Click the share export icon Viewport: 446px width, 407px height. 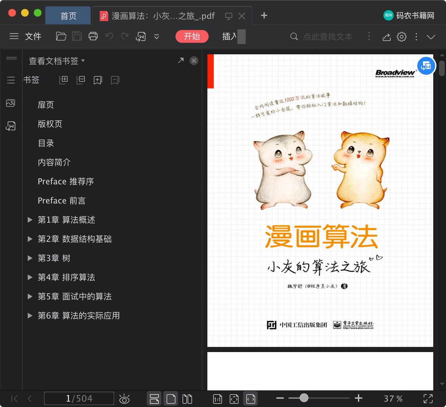387,37
